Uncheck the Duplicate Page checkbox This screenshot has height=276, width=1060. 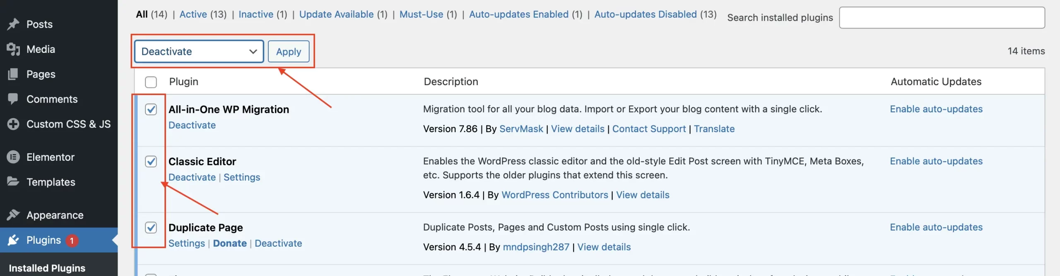pos(151,228)
